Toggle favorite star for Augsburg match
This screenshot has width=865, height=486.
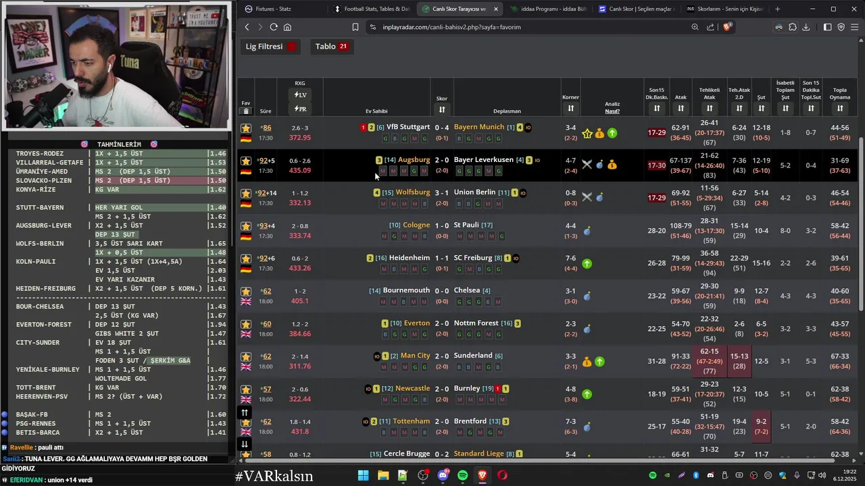pyautogui.click(x=246, y=161)
